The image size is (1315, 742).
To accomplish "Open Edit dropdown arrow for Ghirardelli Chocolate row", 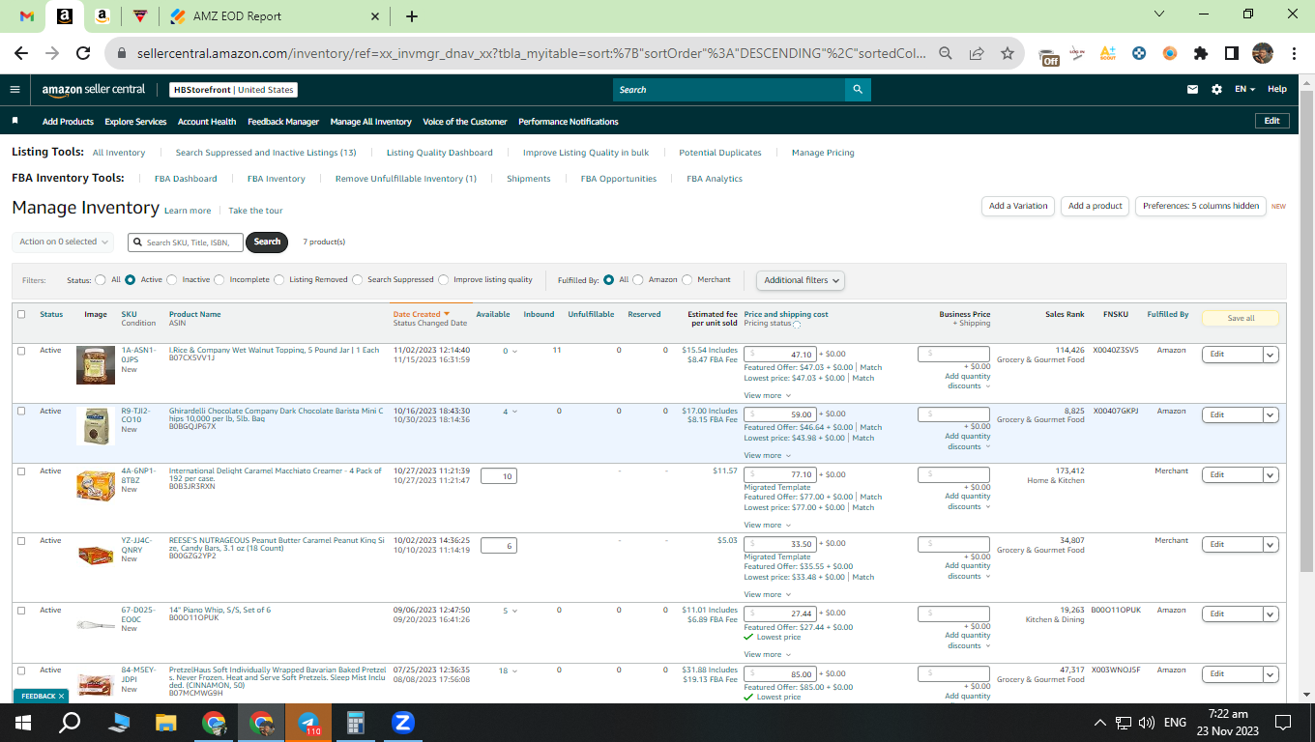I will pyautogui.click(x=1271, y=414).
